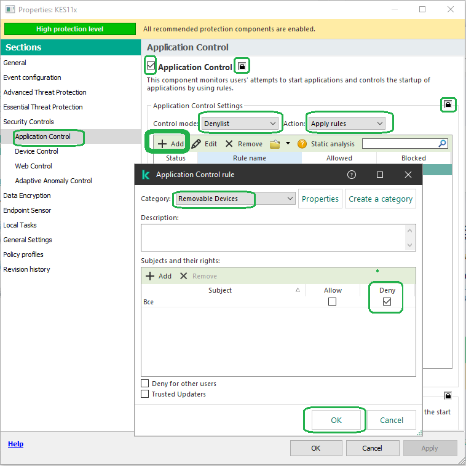The height and width of the screenshot is (466, 466).
Task: Click the Deny column header
Action: point(387,290)
